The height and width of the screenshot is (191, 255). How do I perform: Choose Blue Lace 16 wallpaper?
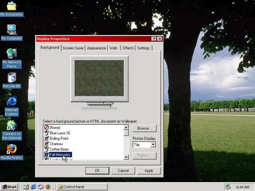tap(60, 133)
